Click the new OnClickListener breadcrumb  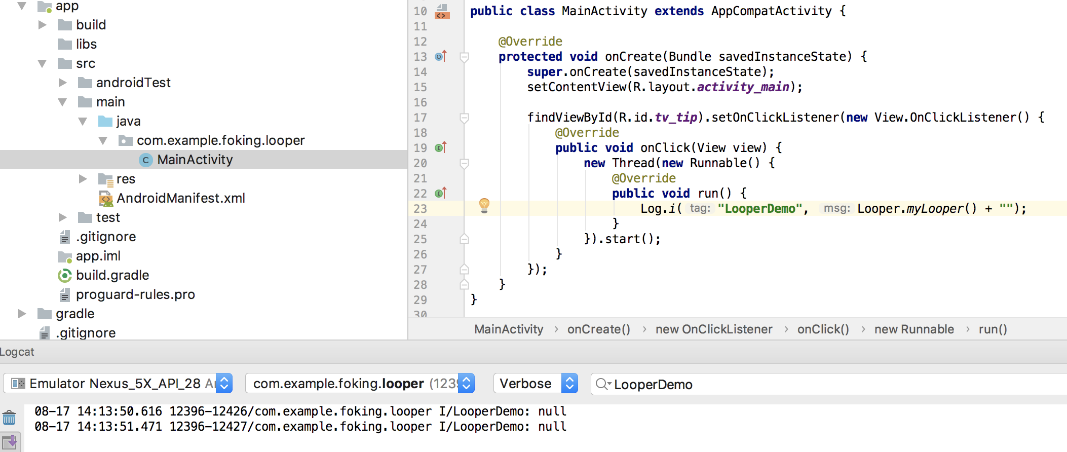(714, 329)
